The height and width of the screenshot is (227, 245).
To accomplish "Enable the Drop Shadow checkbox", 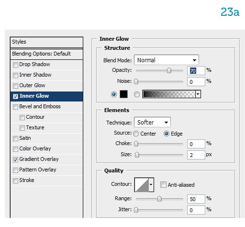I will pos(15,65).
